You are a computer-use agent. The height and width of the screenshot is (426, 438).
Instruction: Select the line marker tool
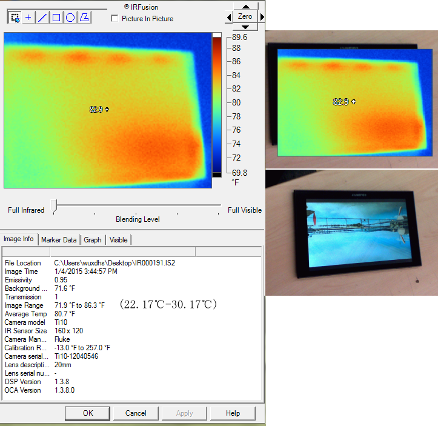tap(42, 18)
